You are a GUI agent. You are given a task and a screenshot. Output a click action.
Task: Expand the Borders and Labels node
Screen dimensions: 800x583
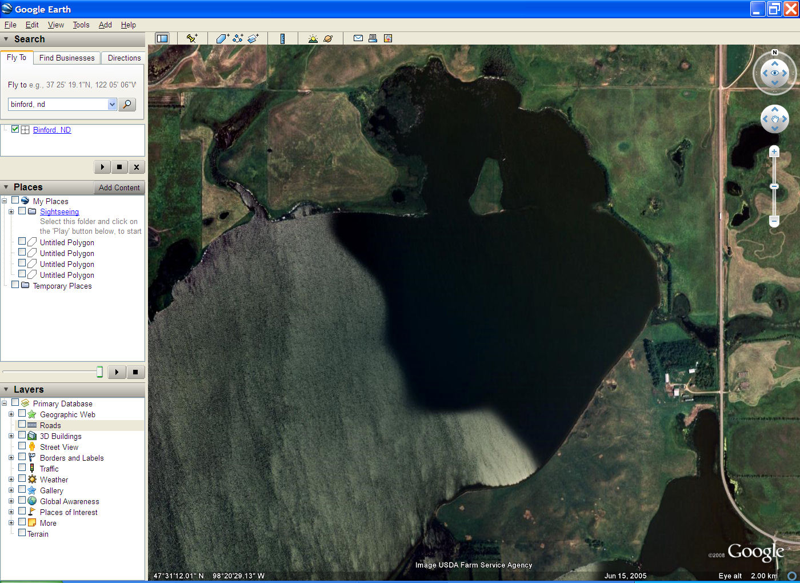pyautogui.click(x=11, y=458)
